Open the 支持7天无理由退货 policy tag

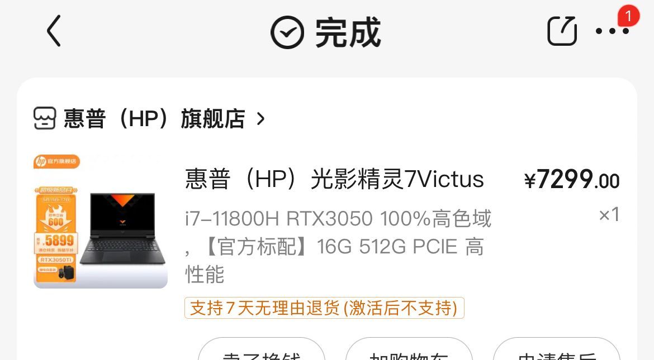point(324,308)
